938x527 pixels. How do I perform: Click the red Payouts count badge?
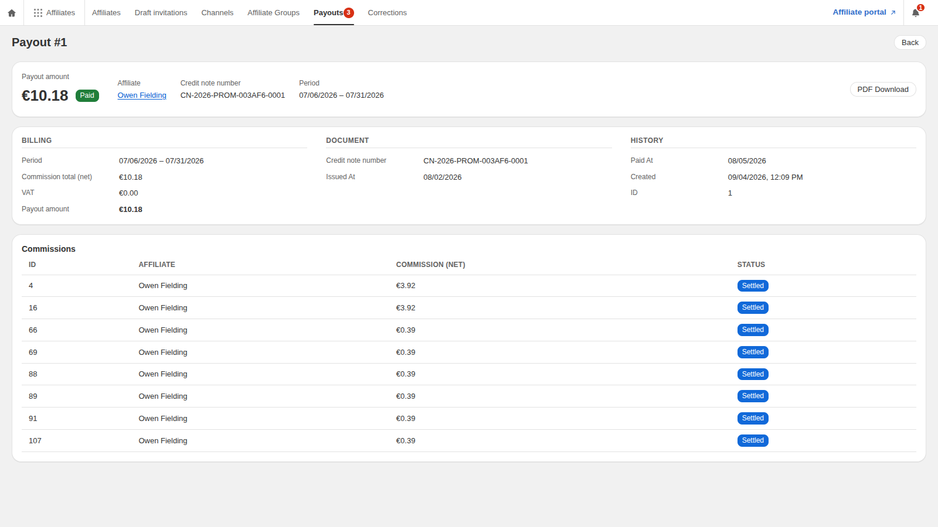point(349,13)
